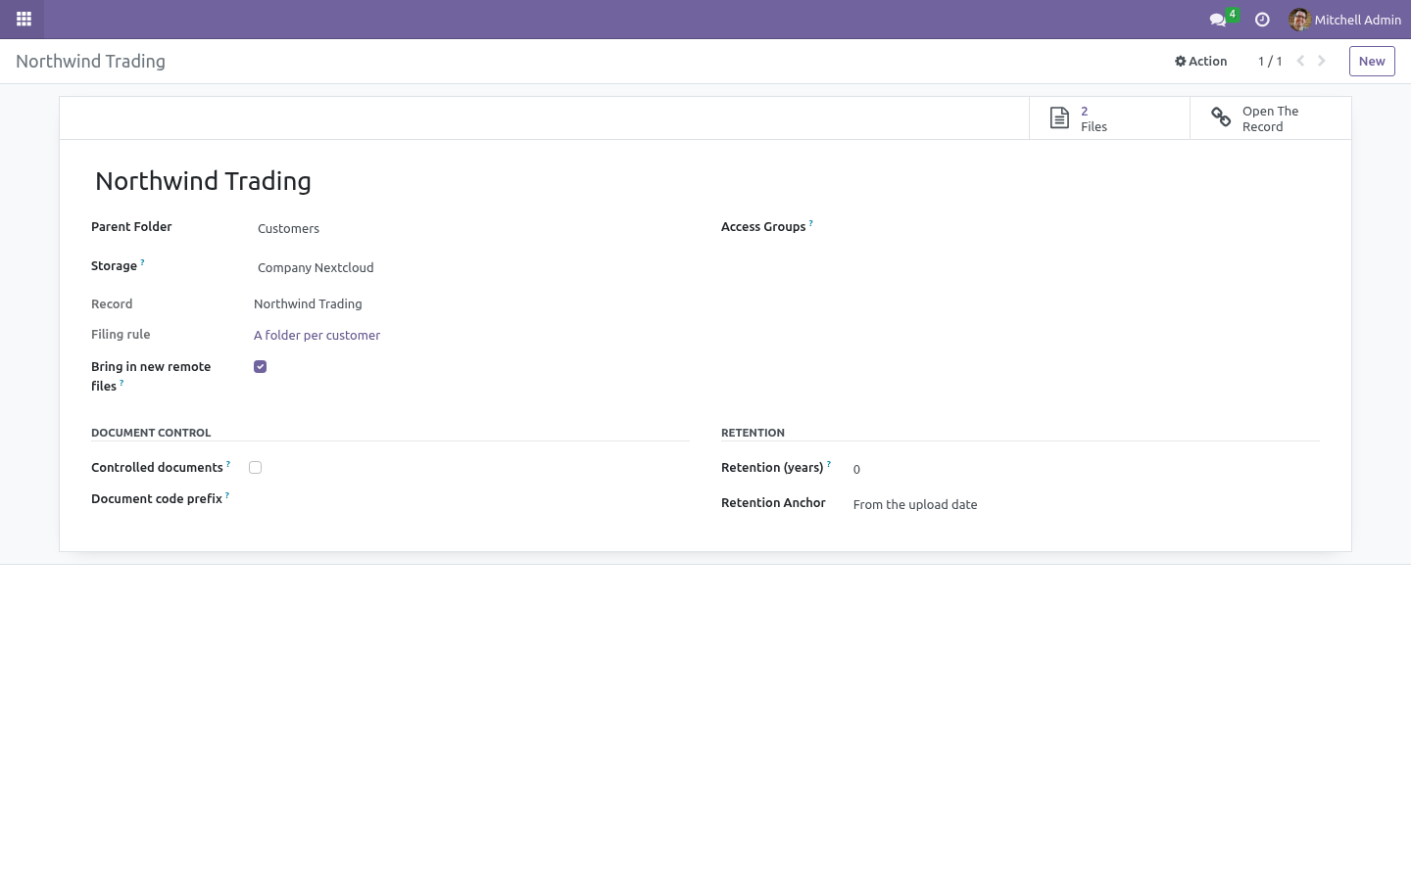
Task: Open Mitchell Admin user menu
Action: 1344,20
